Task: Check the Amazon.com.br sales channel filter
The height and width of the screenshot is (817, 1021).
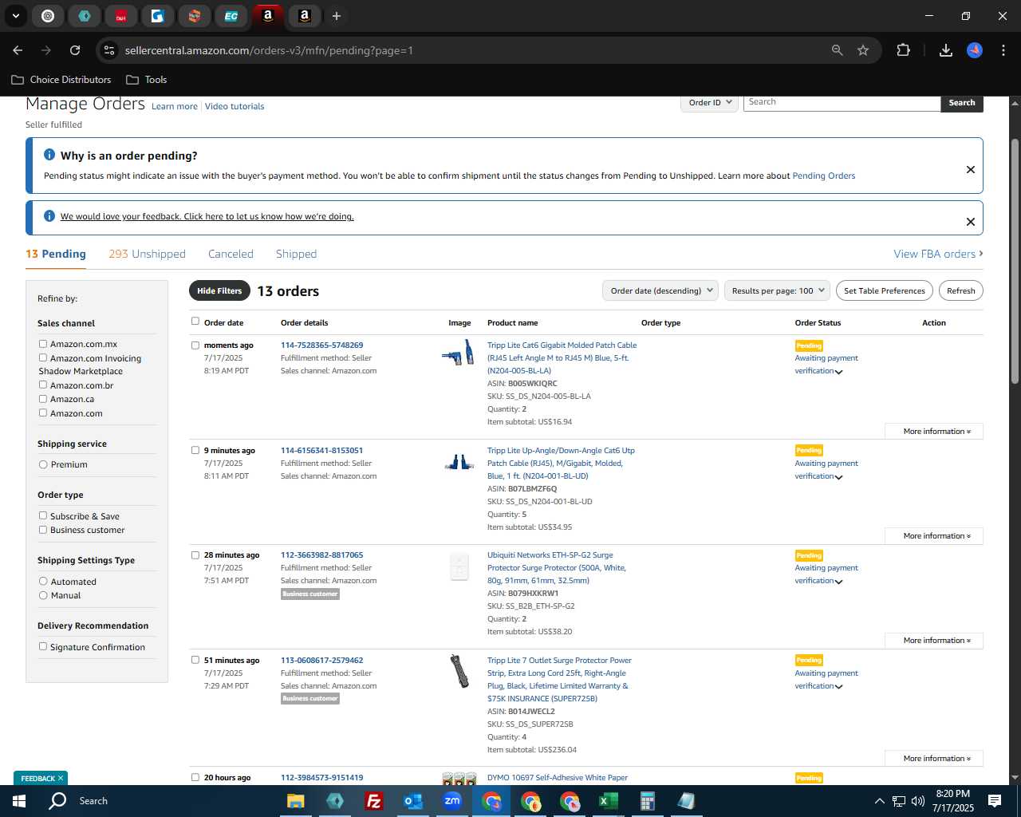Action: 43,385
